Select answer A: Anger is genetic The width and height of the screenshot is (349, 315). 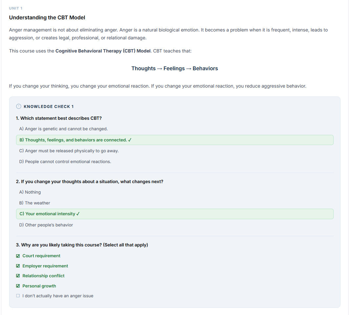pos(63,129)
